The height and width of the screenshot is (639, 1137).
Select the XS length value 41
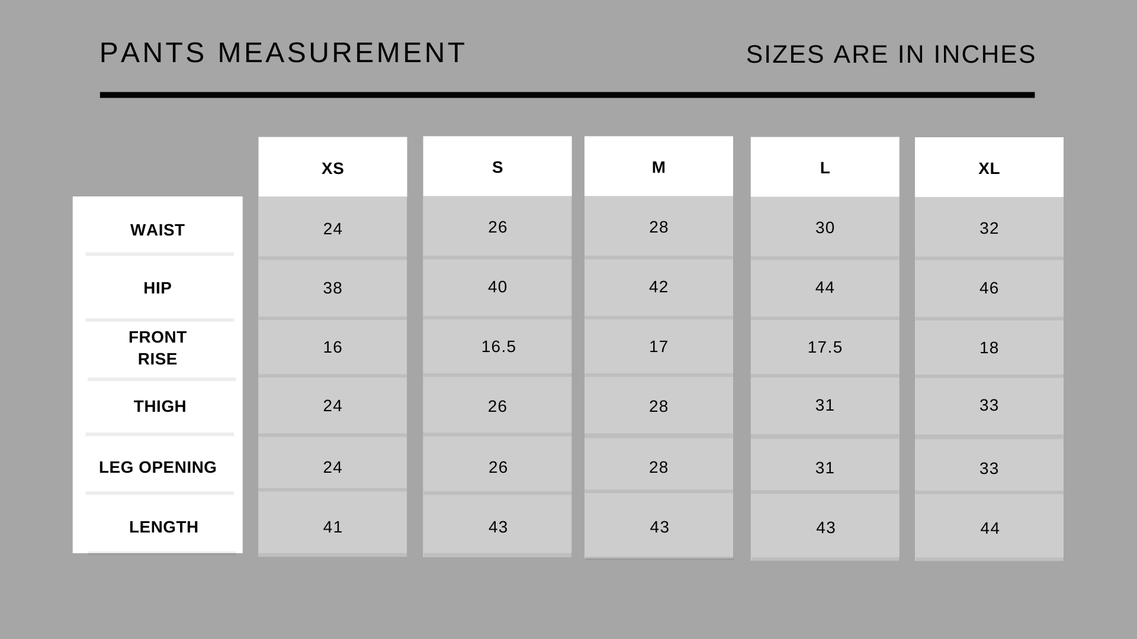pos(332,527)
